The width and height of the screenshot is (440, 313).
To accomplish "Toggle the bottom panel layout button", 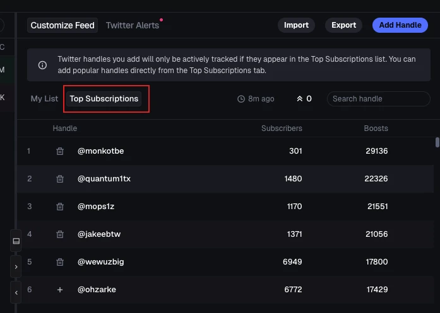I will click(16, 241).
